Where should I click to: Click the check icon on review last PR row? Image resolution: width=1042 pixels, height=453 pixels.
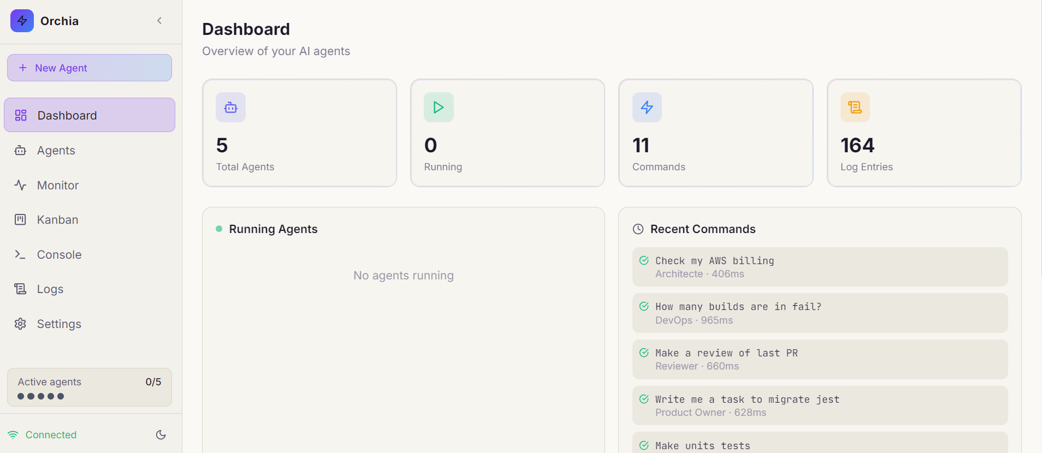pos(644,353)
